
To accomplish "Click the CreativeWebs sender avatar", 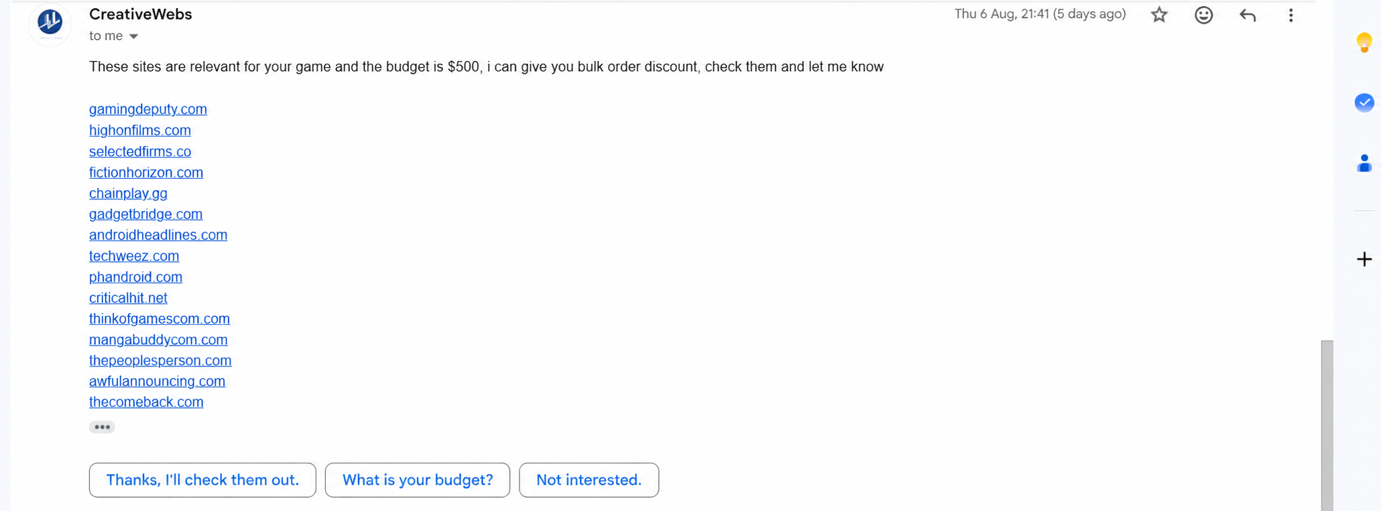I will (x=50, y=23).
